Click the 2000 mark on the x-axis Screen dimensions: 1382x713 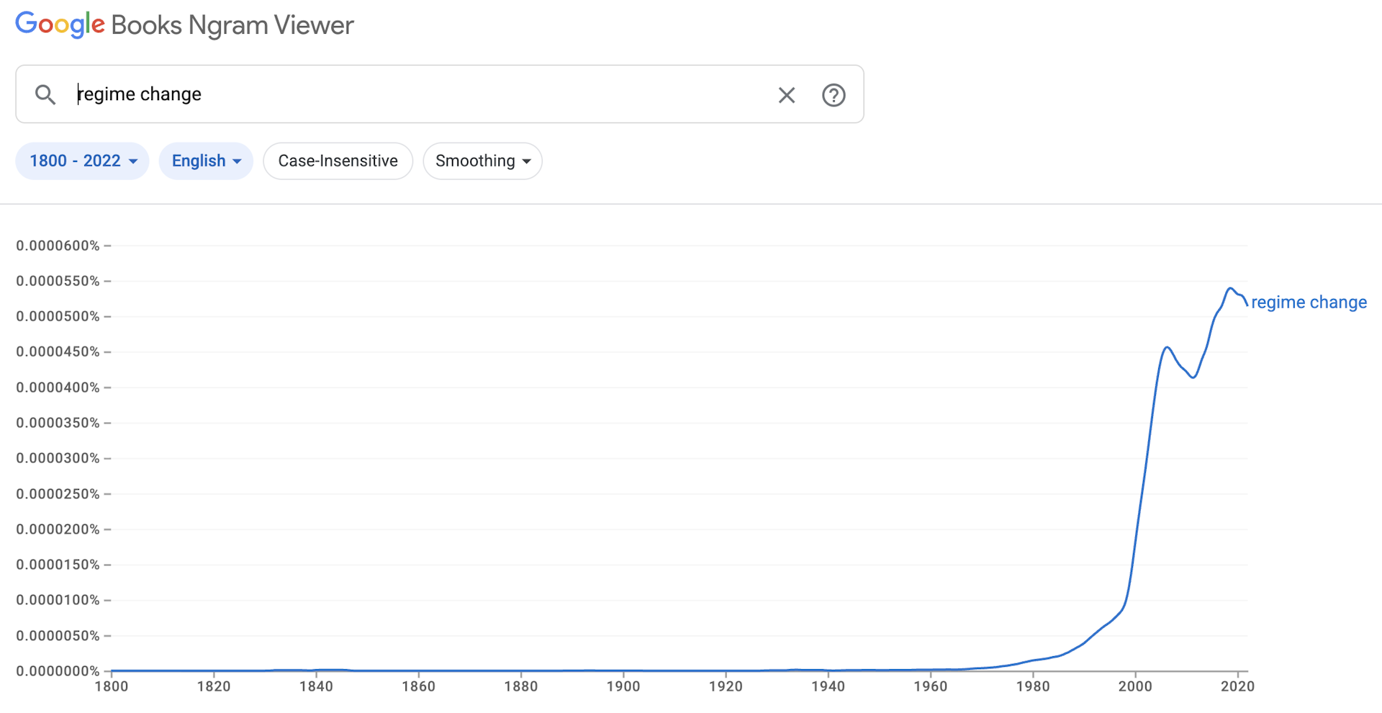1135,686
